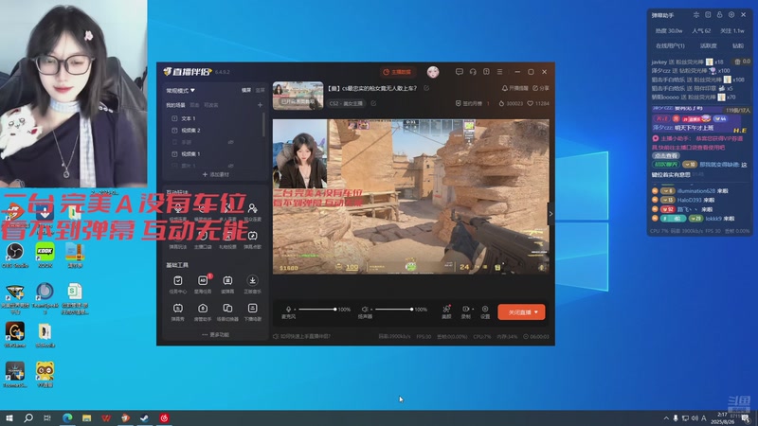Toggle visibility of the third dimmed source row
Screen dimensions: 758x426
tap(231, 142)
